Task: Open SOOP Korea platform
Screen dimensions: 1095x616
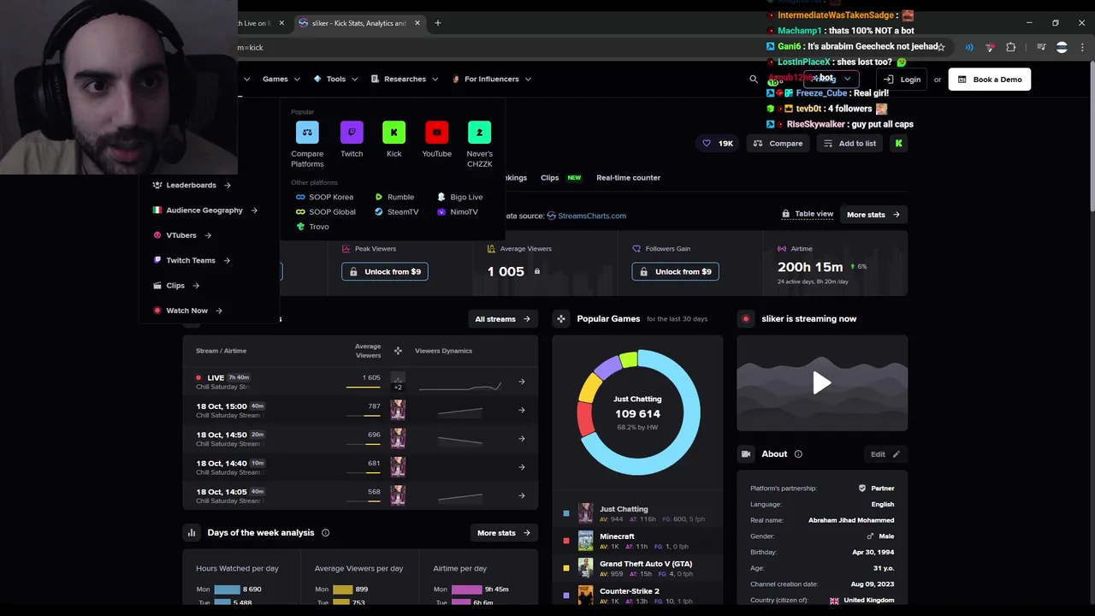Action: click(x=324, y=197)
